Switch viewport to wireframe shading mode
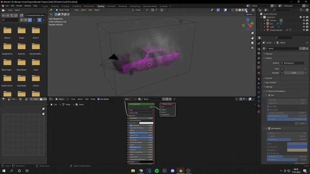The height and width of the screenshot is (174, 310). (x=236, y=10)
